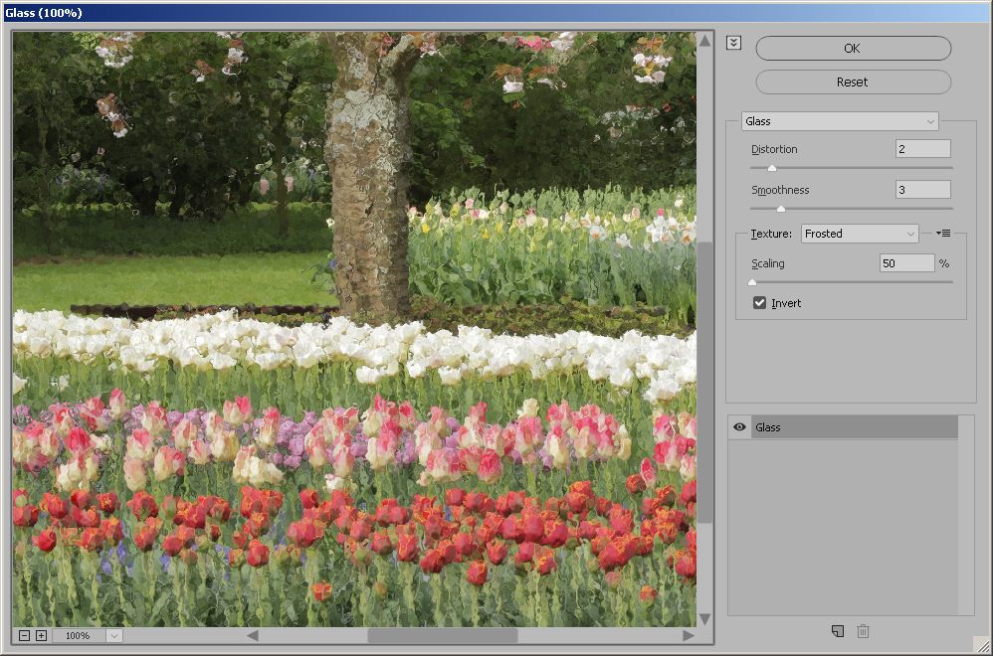Open the Glass filter dropdown

click(x=840, y=121)
